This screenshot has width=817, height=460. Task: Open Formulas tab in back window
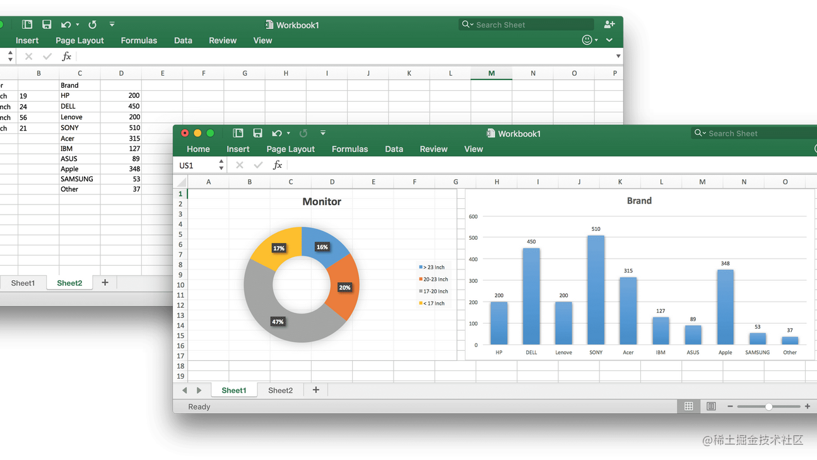(139, 40)
